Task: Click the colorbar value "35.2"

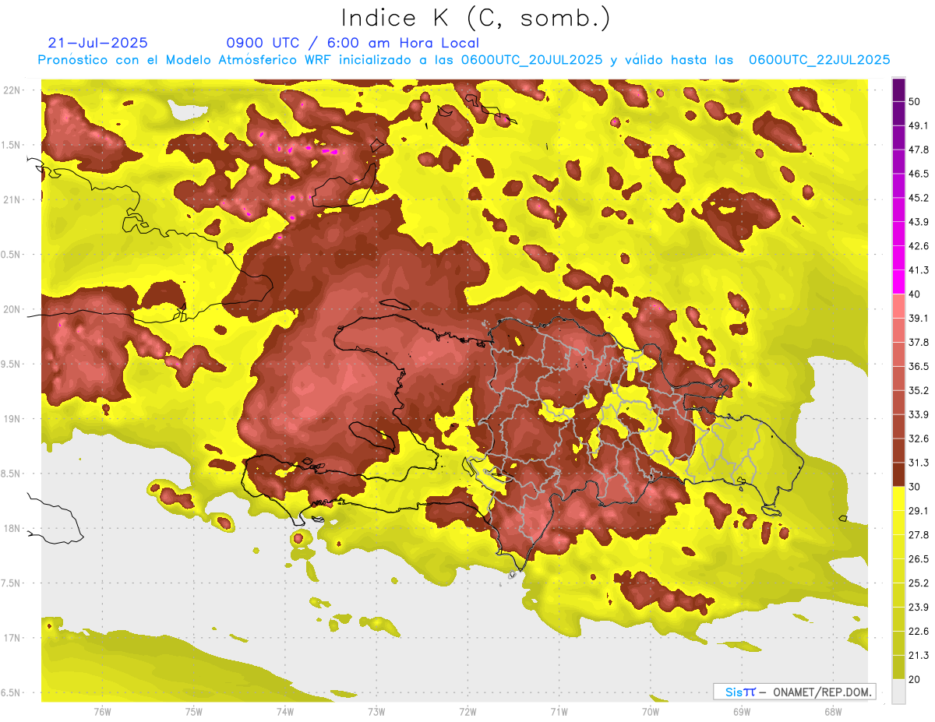Action: [x=919, y=390]
